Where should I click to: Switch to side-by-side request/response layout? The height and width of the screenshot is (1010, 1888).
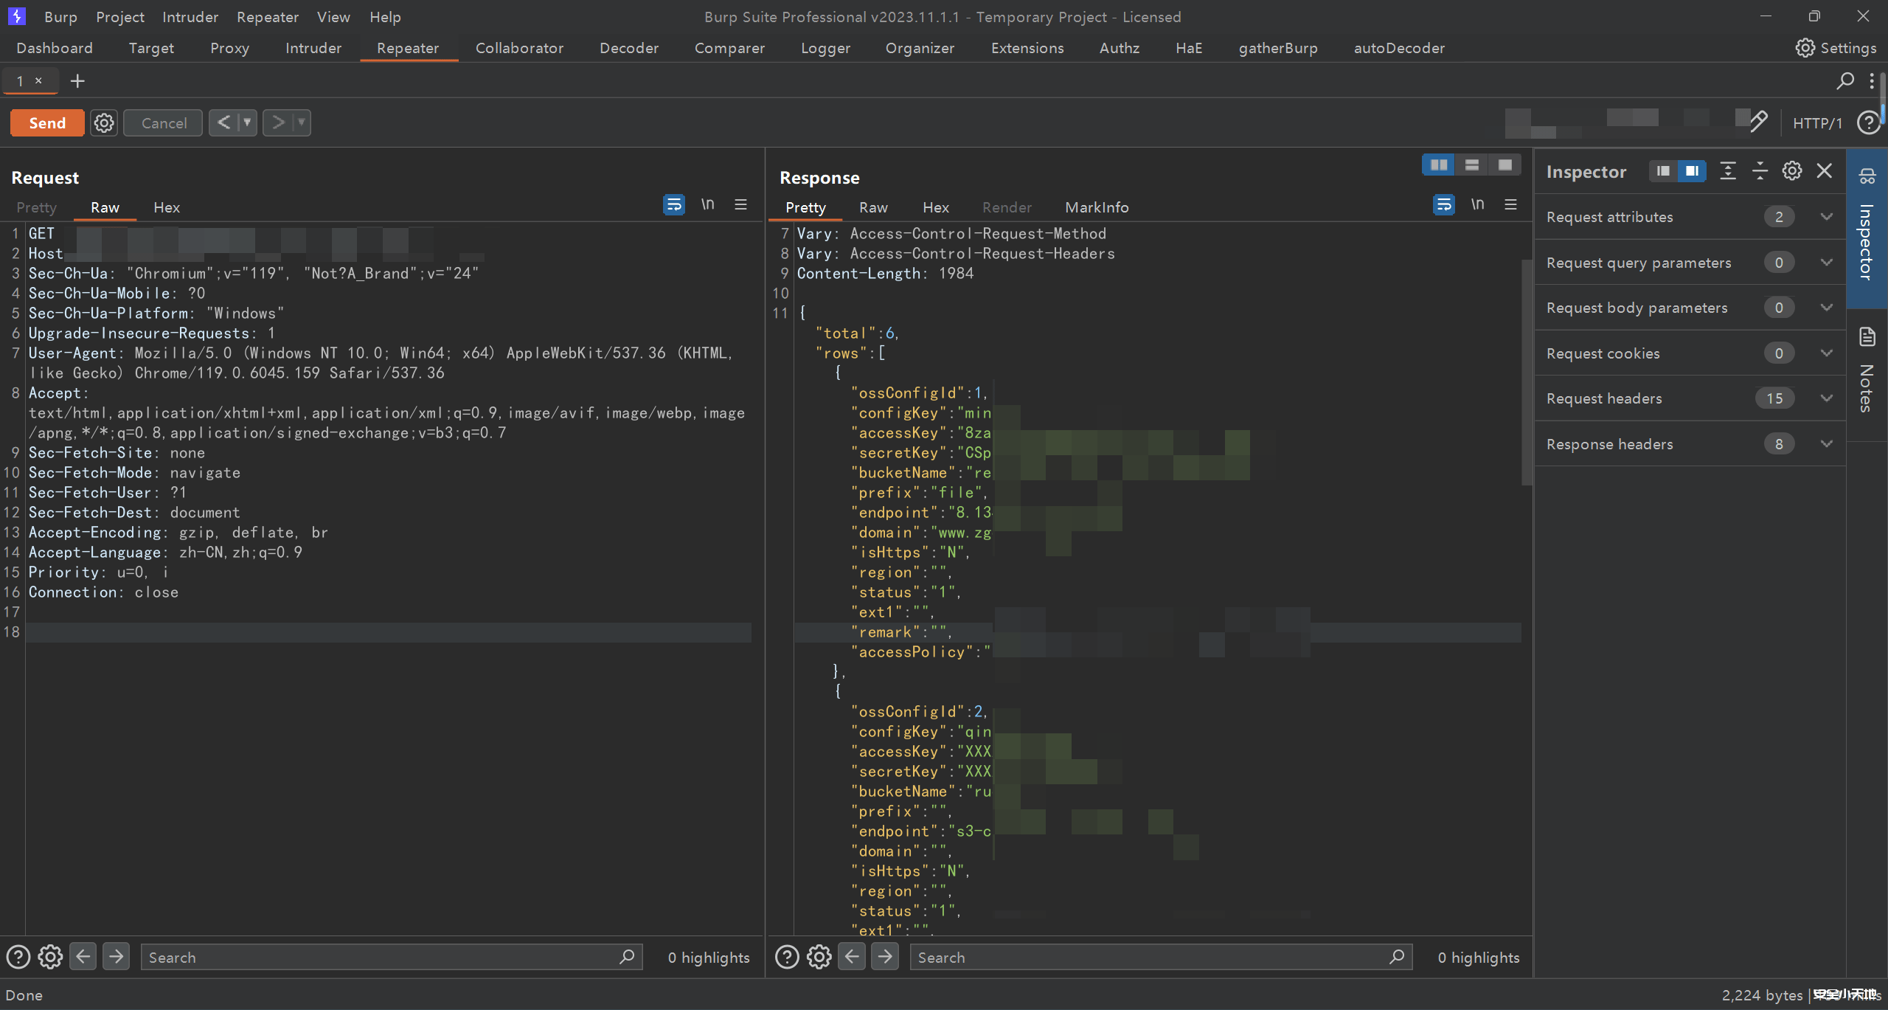point(1438,165)
